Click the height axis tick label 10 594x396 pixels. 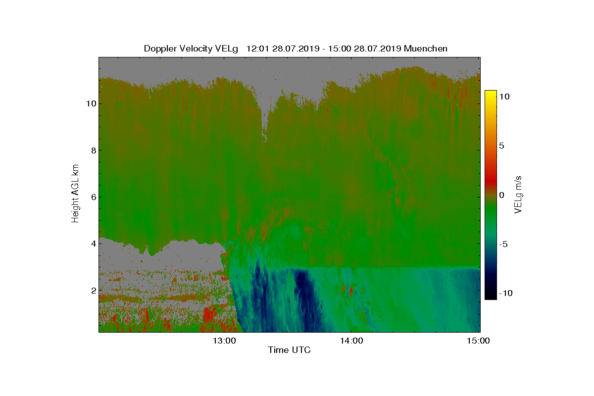(x=91, y=103)
